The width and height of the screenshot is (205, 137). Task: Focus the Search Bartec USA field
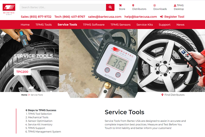[63, 7]
